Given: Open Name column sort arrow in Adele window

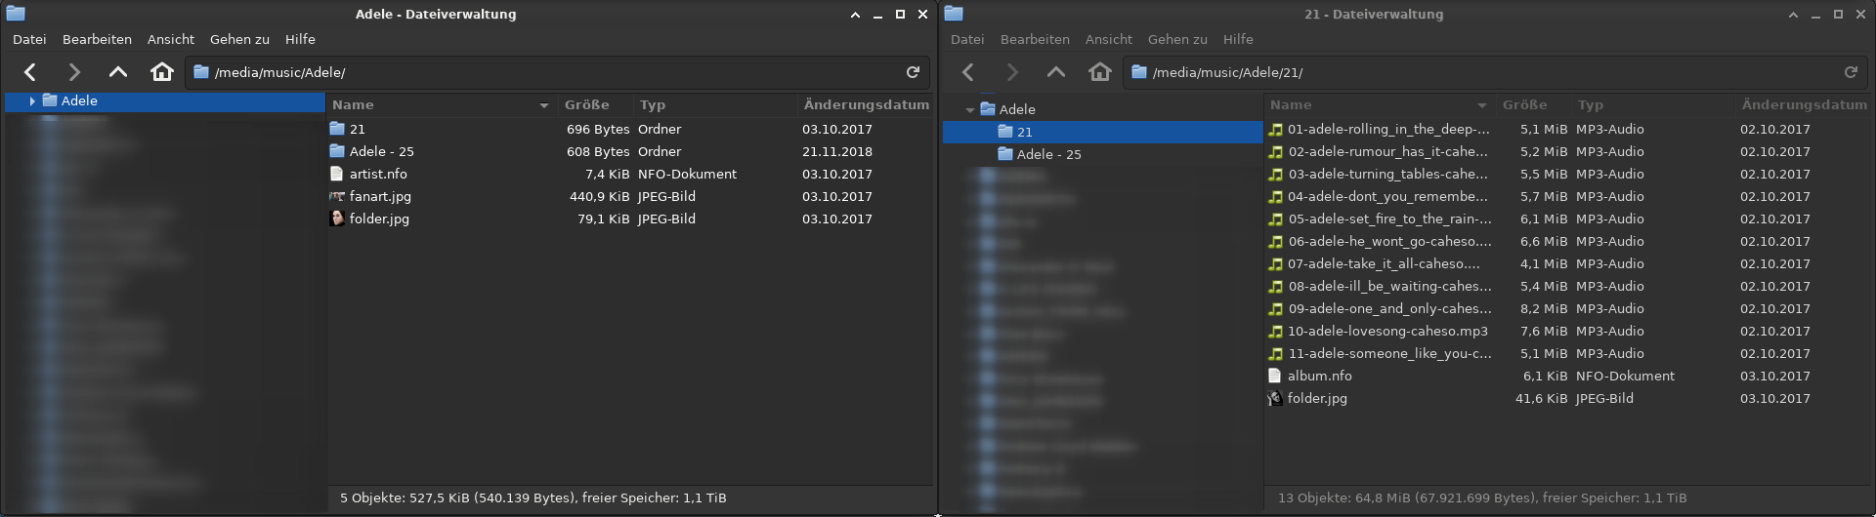Looking at the screenshot, I should coord(544,105).
